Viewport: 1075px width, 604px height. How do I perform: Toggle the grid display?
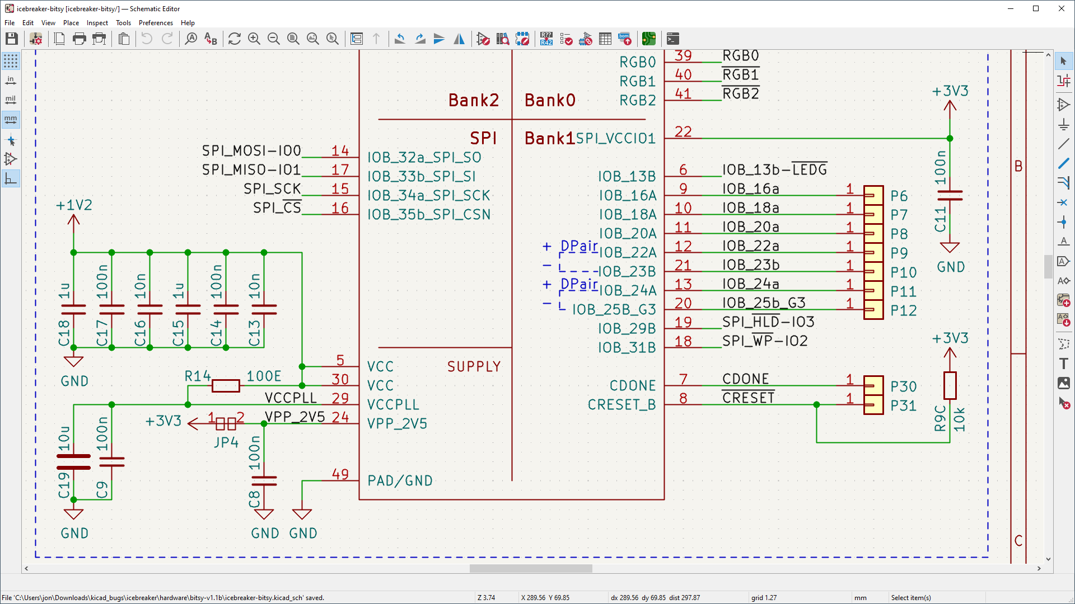pos(11,62)
